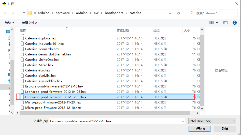Select Caterina-Yun.hex file icon

22,70
